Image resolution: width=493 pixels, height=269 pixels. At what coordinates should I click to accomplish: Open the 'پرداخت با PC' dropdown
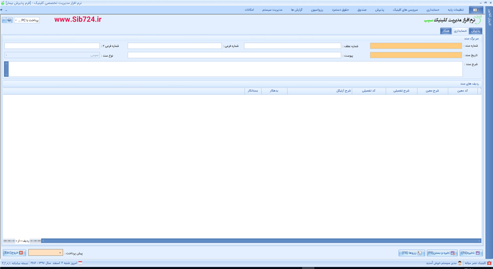pos(16,20)
